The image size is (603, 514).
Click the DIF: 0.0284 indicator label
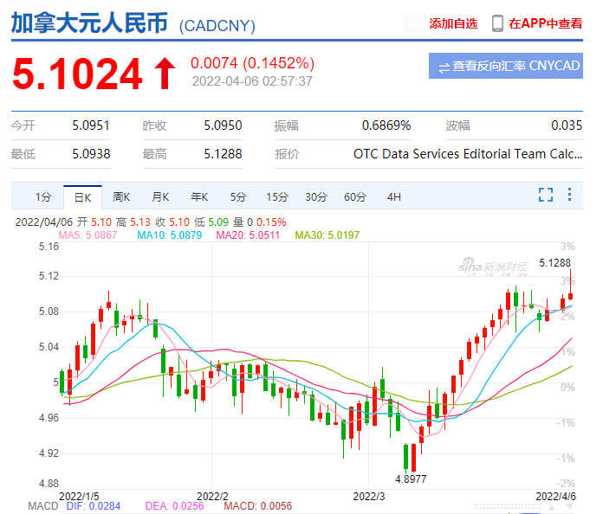point(94,506)
